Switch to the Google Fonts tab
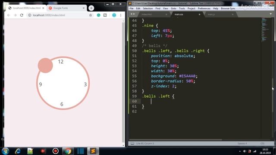 [67, 8]
